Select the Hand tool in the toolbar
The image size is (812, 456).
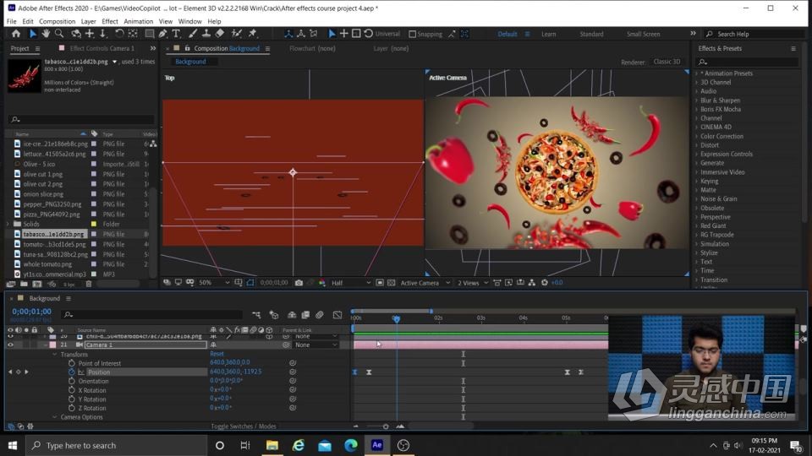tap(46, 34)
